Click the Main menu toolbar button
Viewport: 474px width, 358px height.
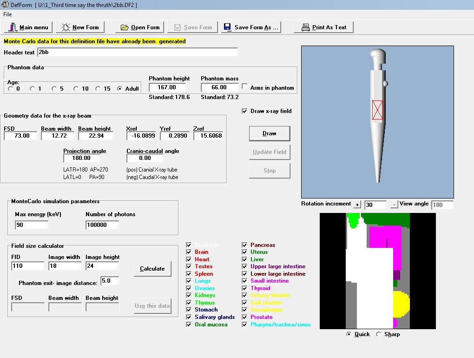coord(28,27)
